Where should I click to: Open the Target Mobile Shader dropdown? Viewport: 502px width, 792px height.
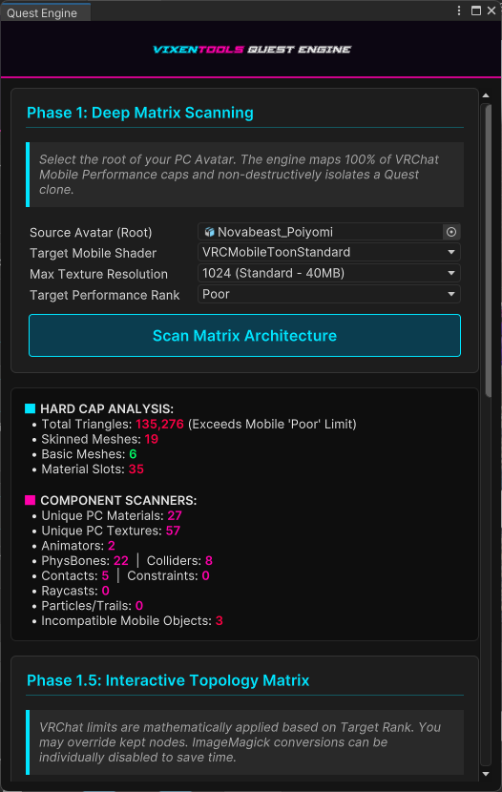[328, 252]
